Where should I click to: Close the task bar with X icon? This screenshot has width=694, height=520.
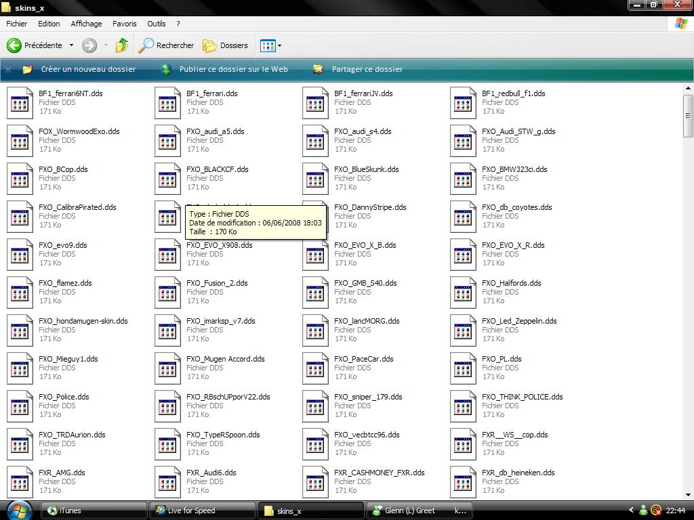click(8, 70)
